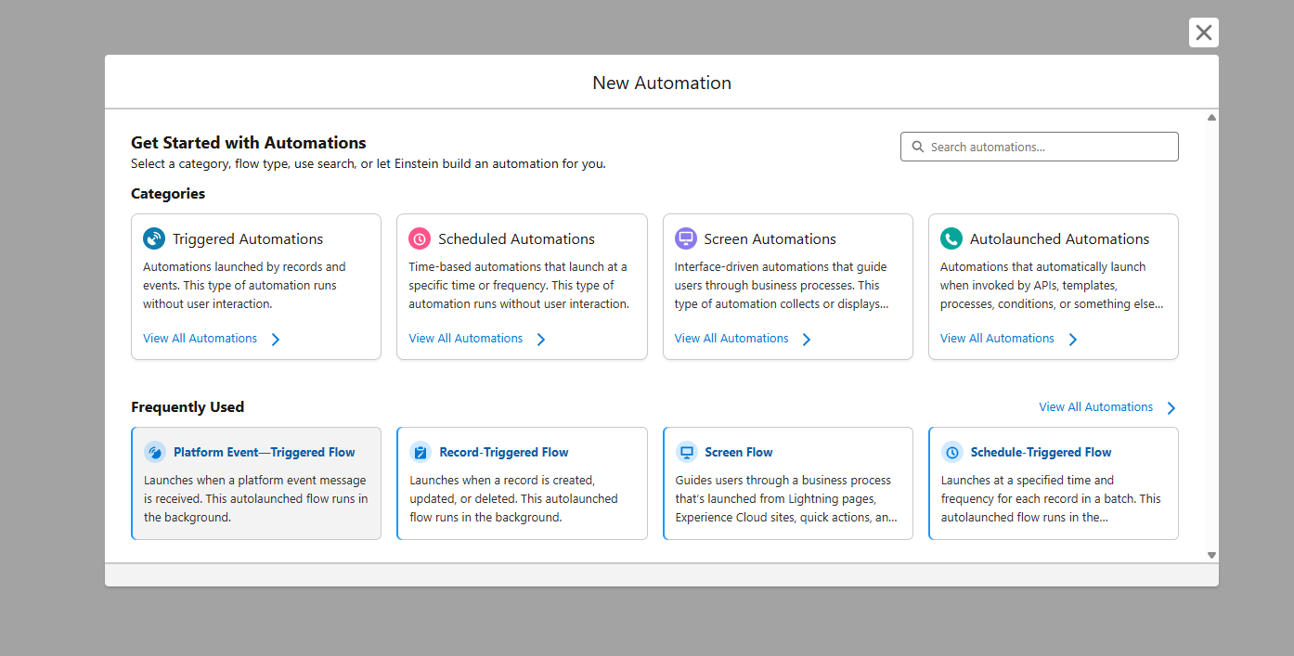Open View All Automations under Screen Automations
1294x656 pixels.
pos(731,339)
